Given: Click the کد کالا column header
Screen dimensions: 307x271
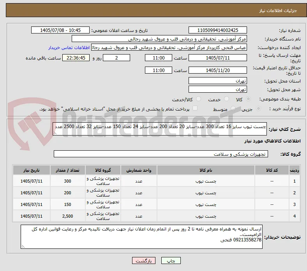Looking at the screenshot, I should click(x=272, y=170).
